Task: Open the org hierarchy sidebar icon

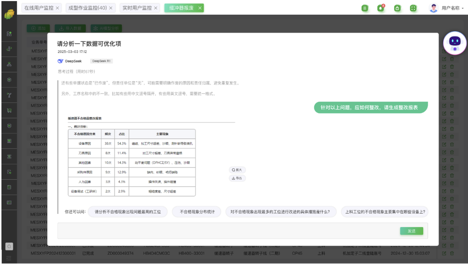Action: [x=9, y=64]
